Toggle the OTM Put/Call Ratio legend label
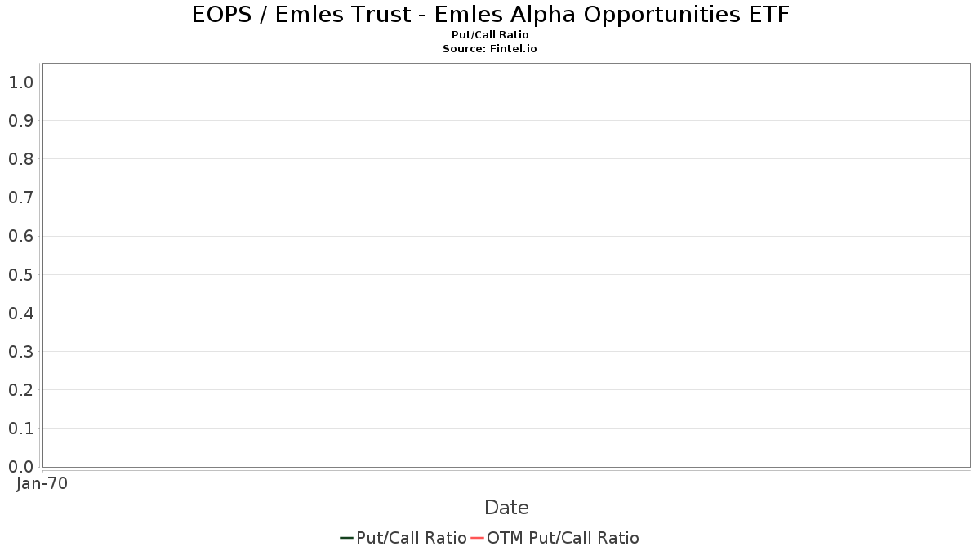Viewport: 980px width, 551px height. 563,538
